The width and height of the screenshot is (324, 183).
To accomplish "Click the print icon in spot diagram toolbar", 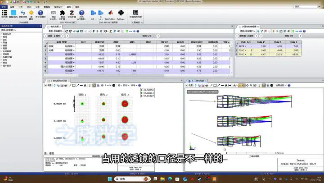I will [66, 85].
